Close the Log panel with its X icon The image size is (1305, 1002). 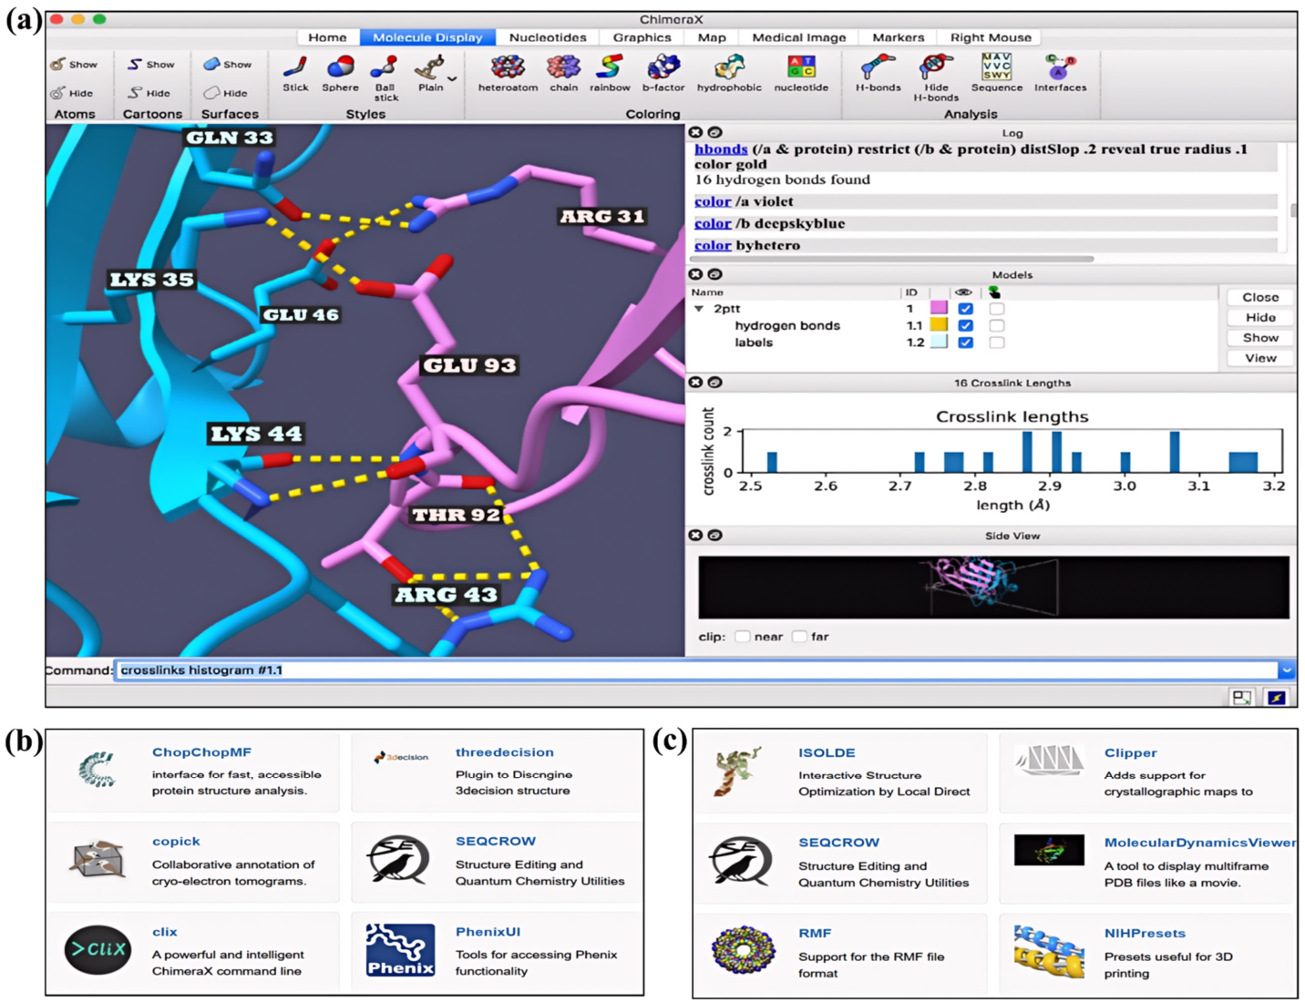click(x=695, y=132)
